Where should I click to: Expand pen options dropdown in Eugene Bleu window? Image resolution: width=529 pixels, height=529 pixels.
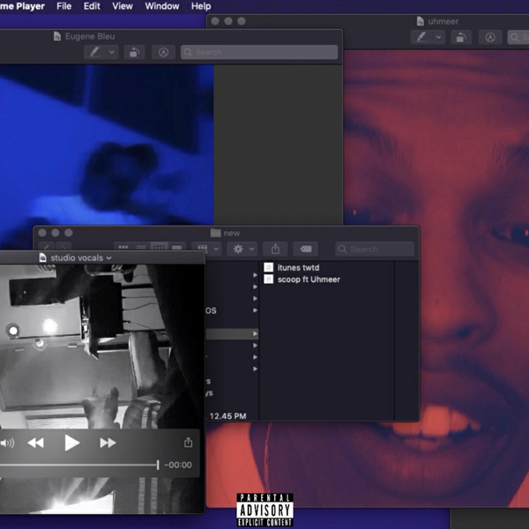[112, 52]
